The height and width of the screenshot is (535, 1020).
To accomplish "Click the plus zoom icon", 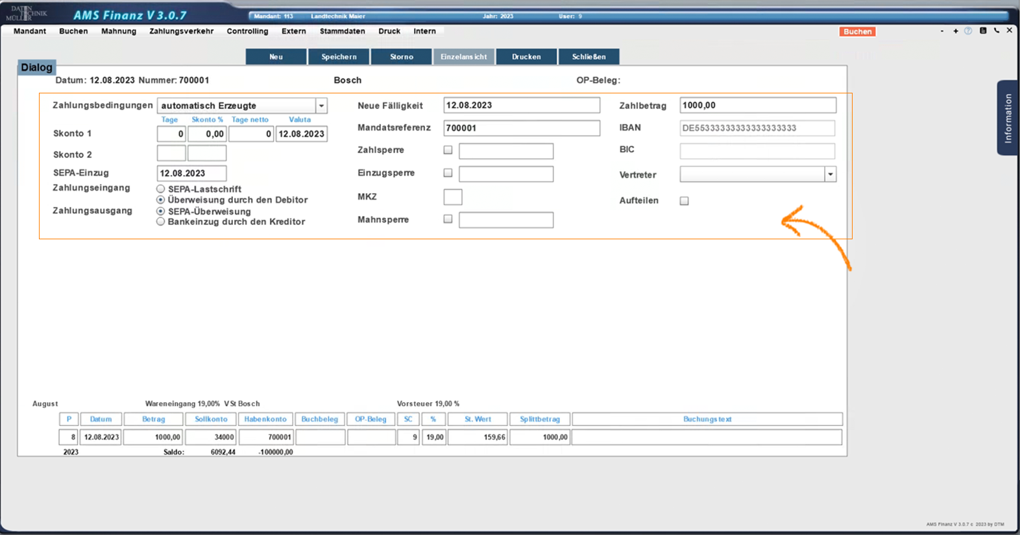I will coord(956,31).
